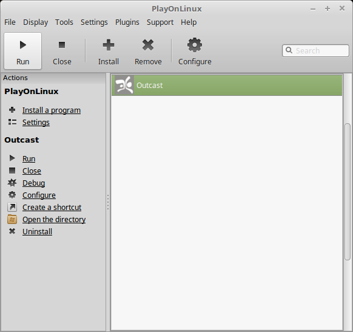Open the Settings link in sidebar

tap(36, 123)
